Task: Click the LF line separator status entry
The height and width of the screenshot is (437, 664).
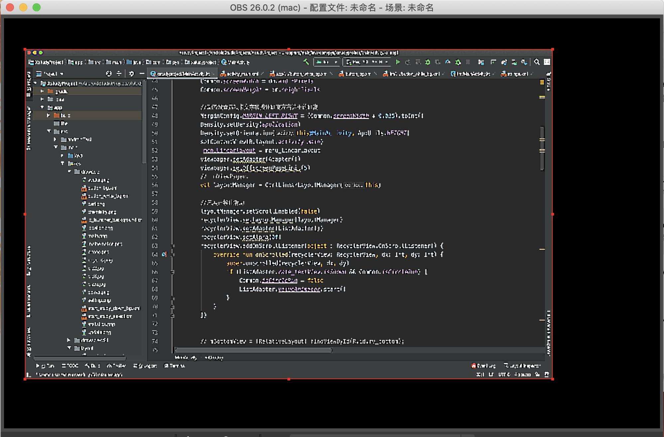Action: (x=491, y=374)
